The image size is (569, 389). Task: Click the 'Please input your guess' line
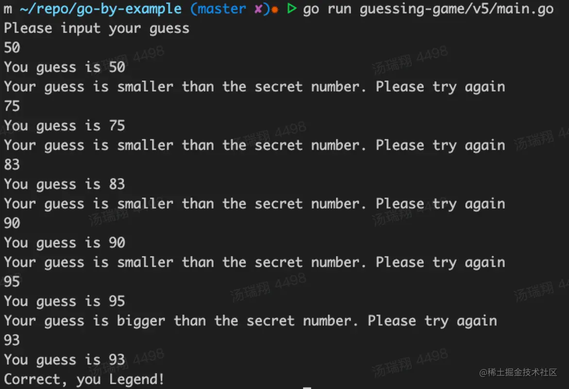coord(97,28)
